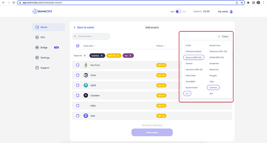Select HecoChain protocol filter
The image size is (267, 143).
[191, 76]
